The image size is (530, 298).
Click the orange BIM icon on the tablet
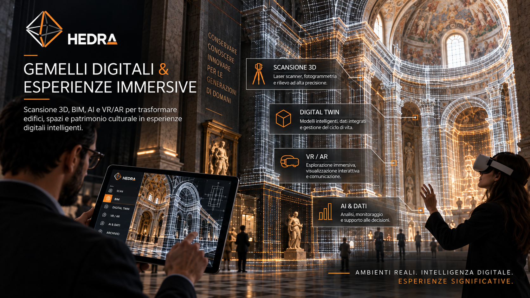(108, 198)
